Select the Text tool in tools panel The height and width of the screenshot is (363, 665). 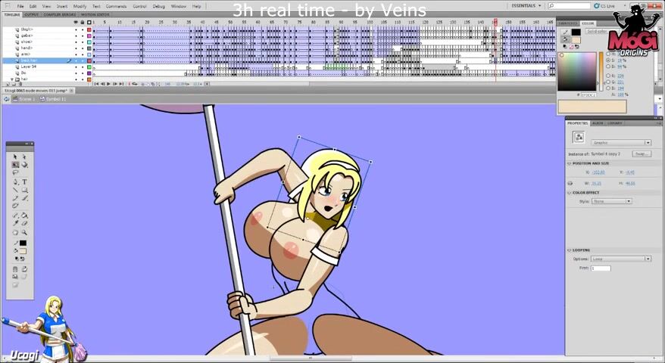coord(24,181)
